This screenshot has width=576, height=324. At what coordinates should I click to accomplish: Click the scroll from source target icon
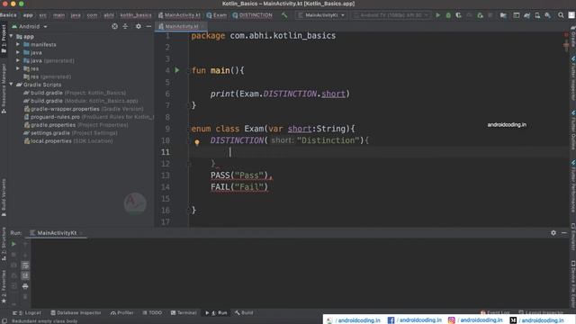tap(114, 26)
